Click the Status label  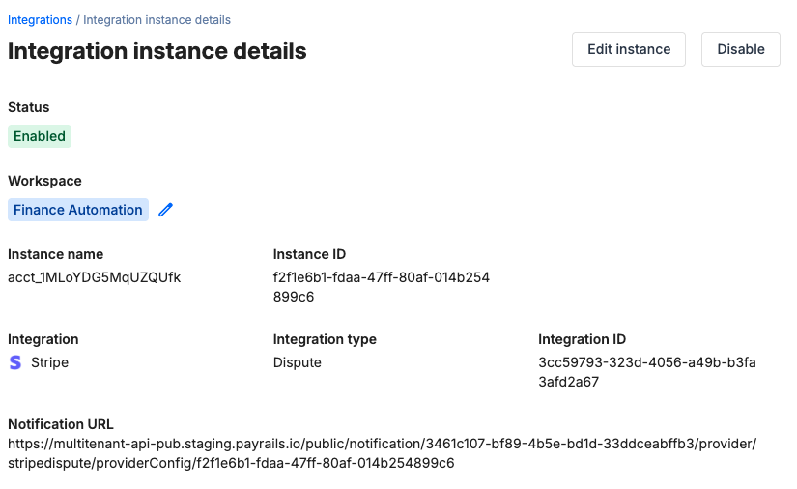point(28,107)
